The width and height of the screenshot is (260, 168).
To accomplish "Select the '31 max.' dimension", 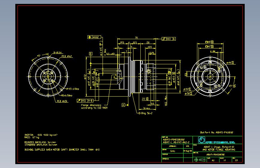I will point(147,108).
